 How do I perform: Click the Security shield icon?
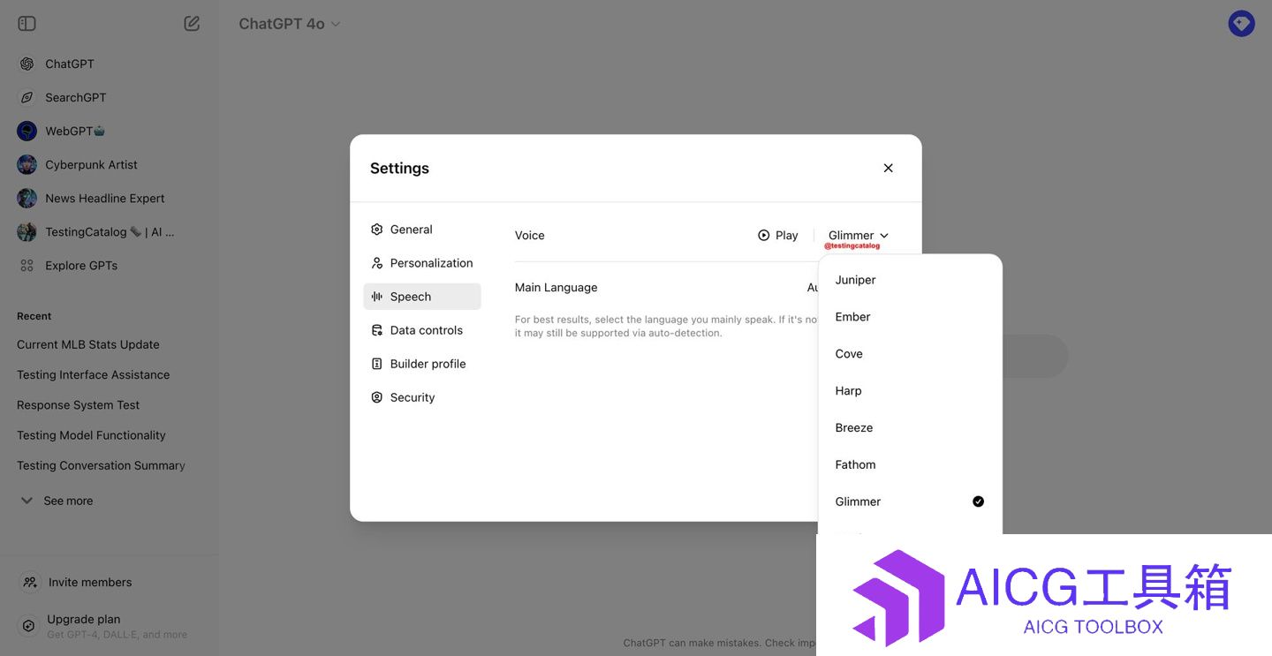point(377,397)
